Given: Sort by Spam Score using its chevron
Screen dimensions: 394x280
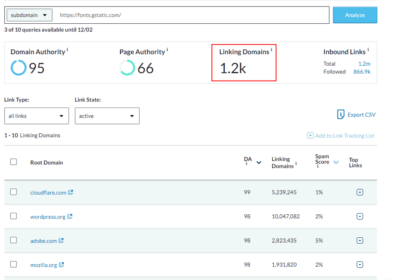Looking at the screenshot, I should (x=336, y=162).
